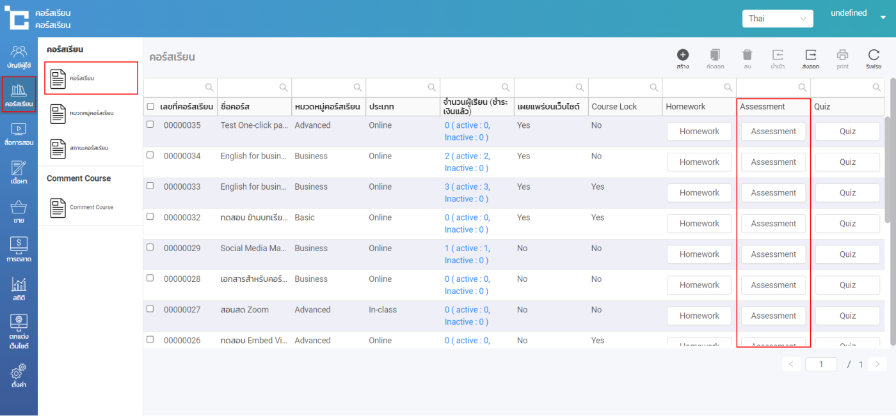Open the Thai language dropdown
896x416 pixels.
click(x=777, y=19)
